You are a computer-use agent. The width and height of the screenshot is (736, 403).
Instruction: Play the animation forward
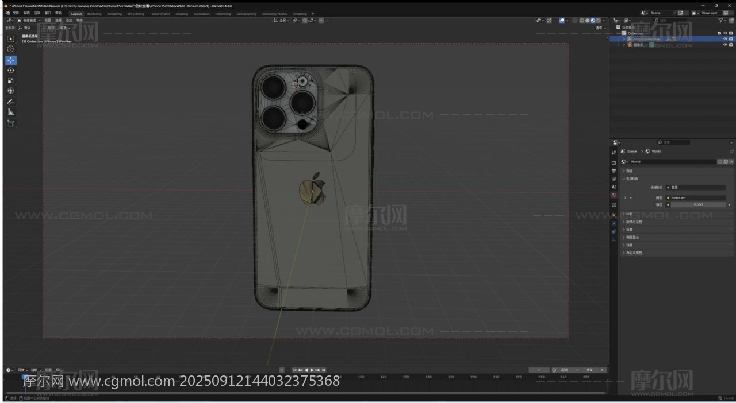(x=312, y=370)
